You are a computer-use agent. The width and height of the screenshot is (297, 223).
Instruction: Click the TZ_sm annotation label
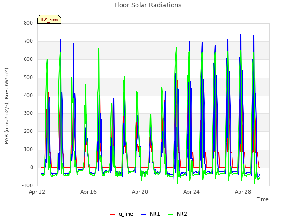click(49, 20)
